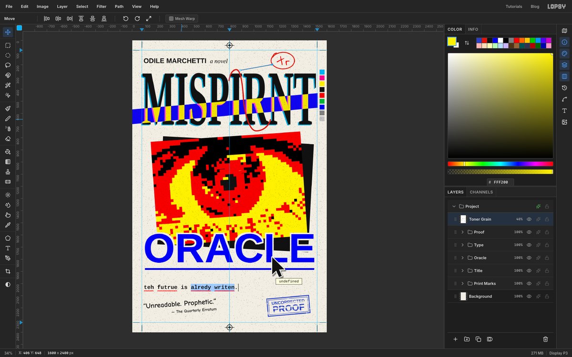Select the Crop tool
This screenshot has height=357, width=572.
8,271
